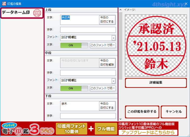Screen dimensions: 190x137
Task: Set 上段 text to today's date button
Action: 107,20
